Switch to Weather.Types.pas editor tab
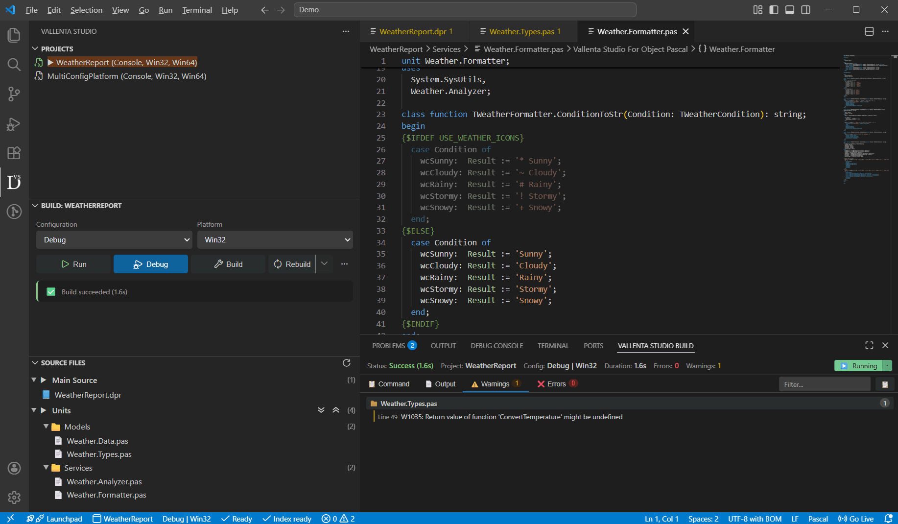The width and height of the screenshot is (898, 524). point(522,31)
